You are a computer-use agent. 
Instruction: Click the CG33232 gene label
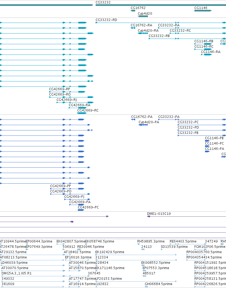coord(103,2)
